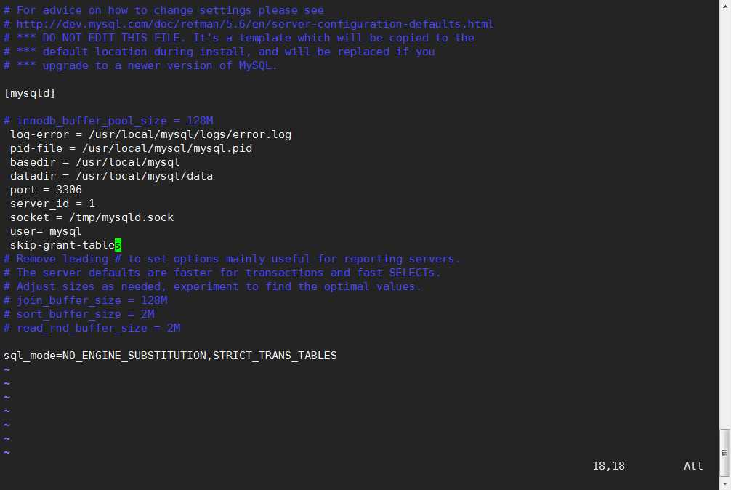
Task: Place cursor on the [mysqld] section header
Action: 29,93
